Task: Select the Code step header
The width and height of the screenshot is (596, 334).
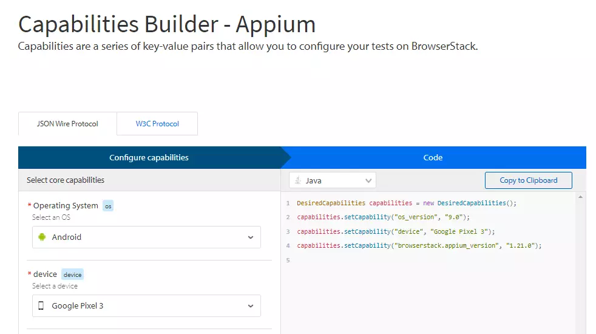Action: [433, 157]
